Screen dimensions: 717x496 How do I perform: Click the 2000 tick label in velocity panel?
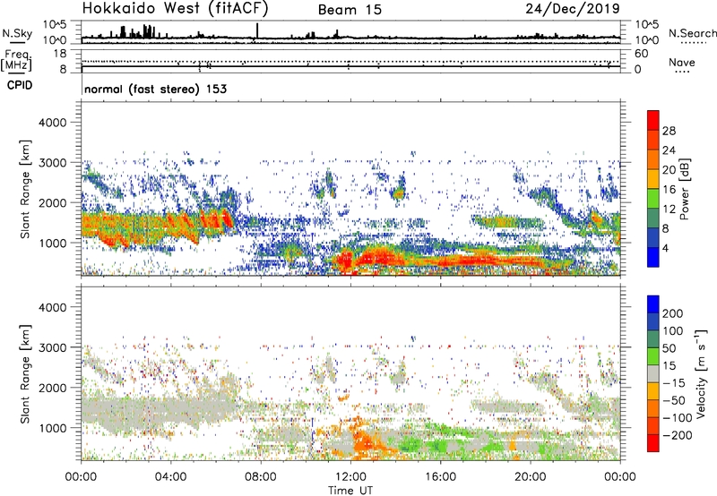52,388
